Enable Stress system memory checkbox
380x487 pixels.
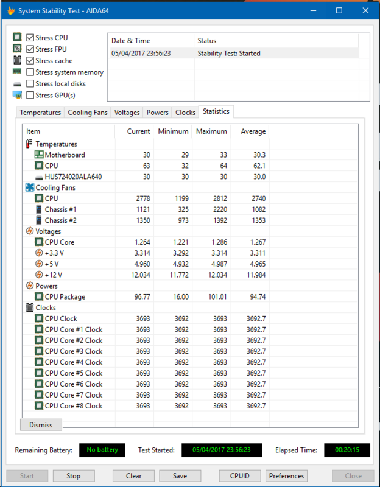pos(30,72)
